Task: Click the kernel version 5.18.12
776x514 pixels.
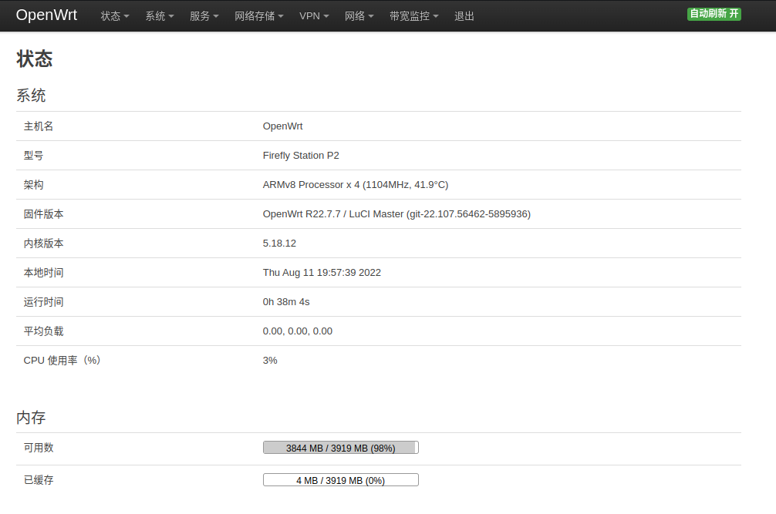Action: [279, 244]
